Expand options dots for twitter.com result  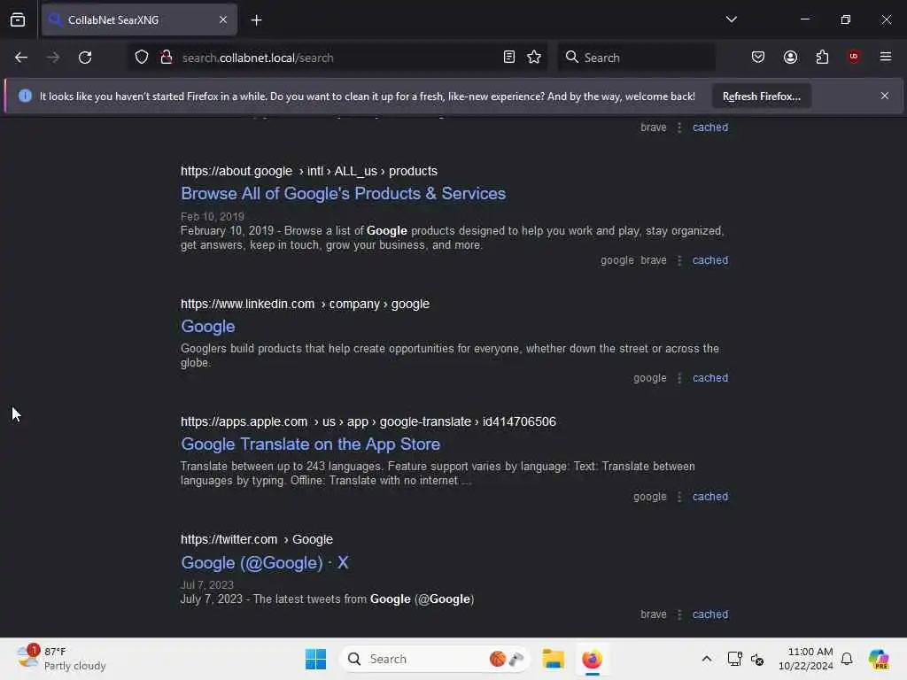679,614
